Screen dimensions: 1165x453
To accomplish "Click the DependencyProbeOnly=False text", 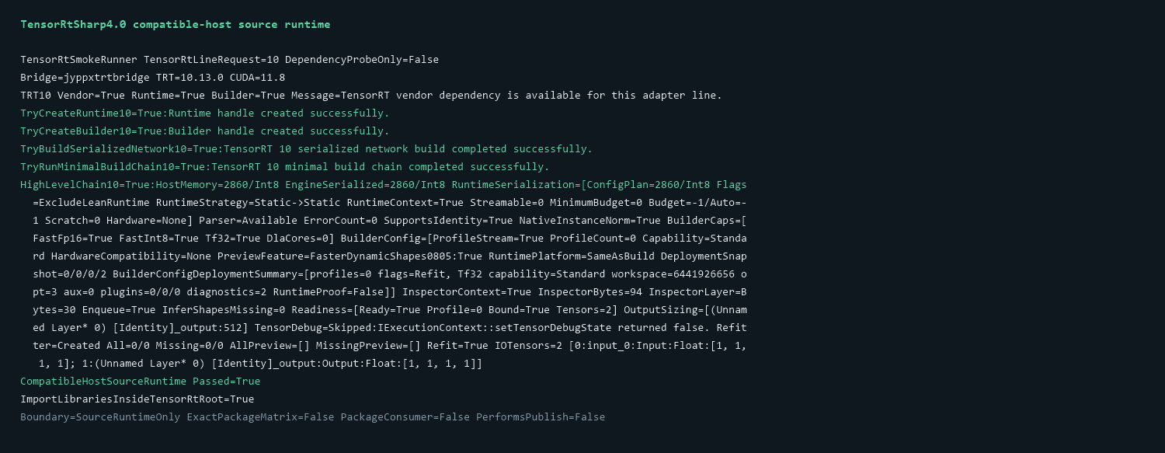I will (363, 60).
